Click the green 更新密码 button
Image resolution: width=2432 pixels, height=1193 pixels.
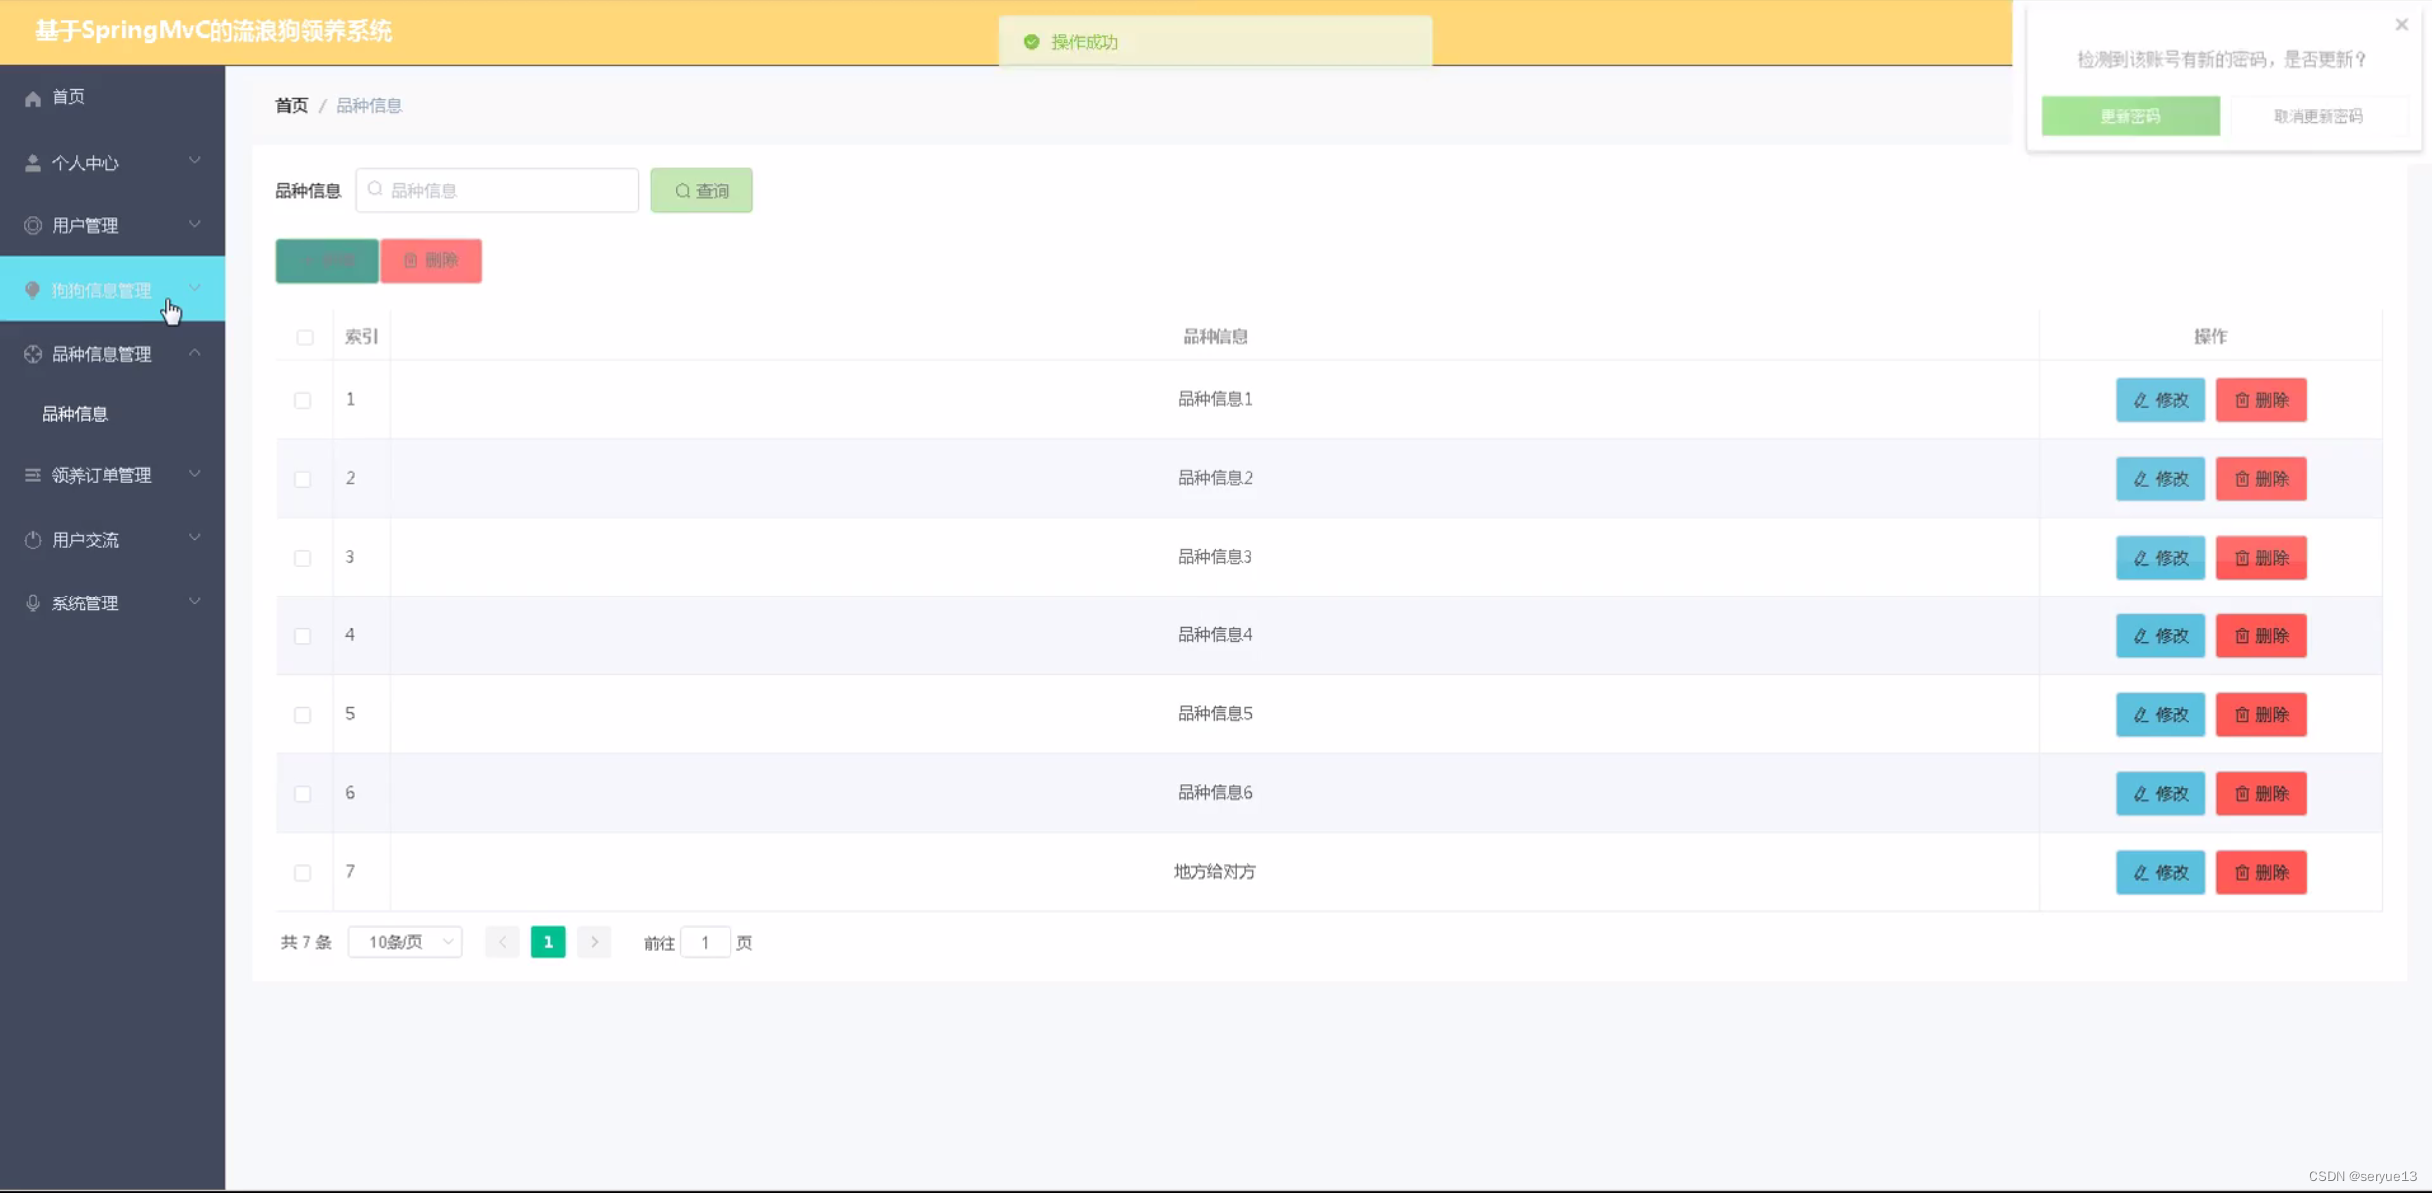2130,116
